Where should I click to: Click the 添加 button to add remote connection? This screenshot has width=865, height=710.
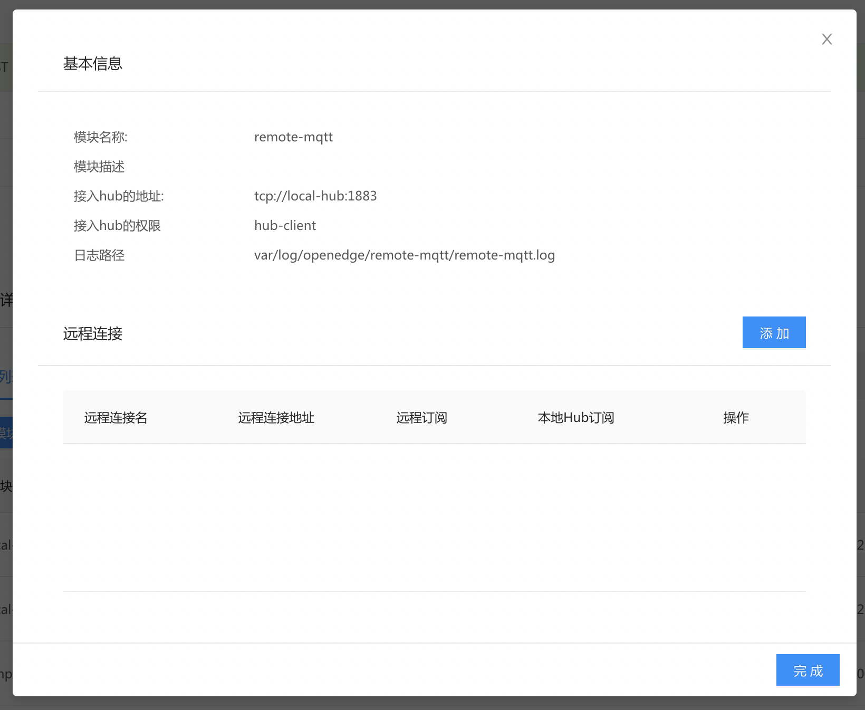coord(774,333)
